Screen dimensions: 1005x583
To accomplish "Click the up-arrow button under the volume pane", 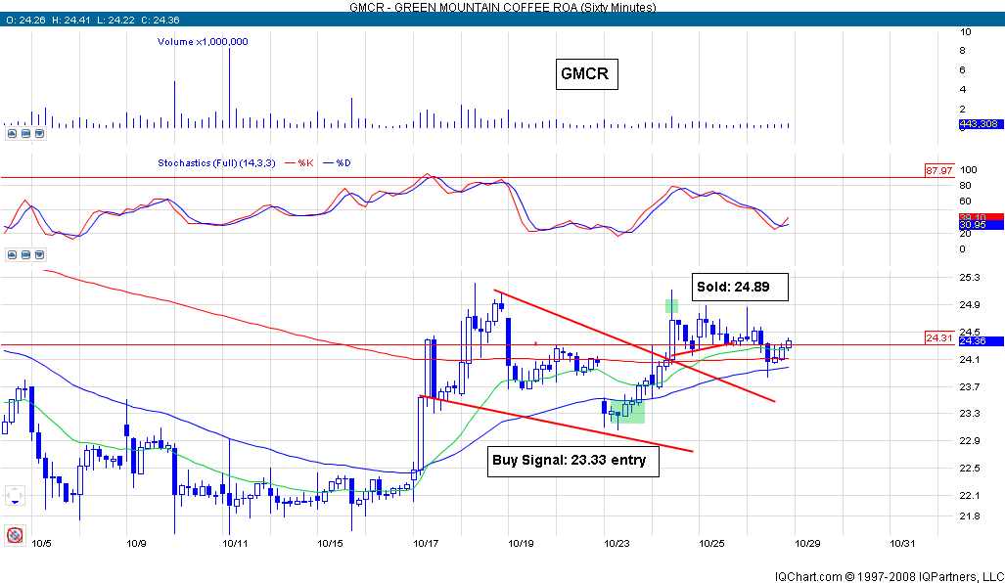I will [11, 133].
